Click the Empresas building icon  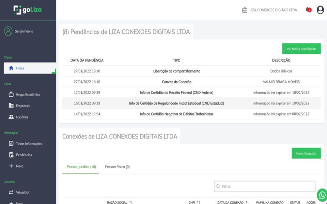tap(11, 106)
